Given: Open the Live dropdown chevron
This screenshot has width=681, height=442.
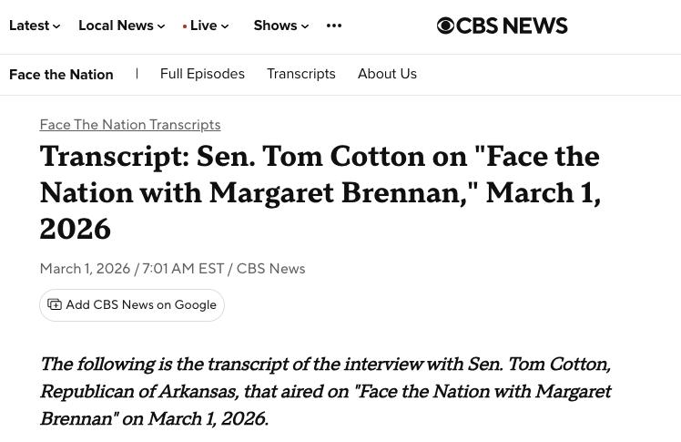Looking at the screenshot, I should [225, 27].
